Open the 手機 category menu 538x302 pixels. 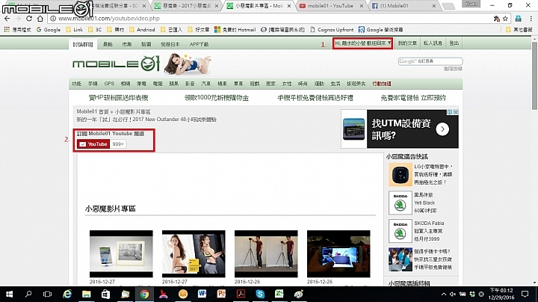coord(93,84)
